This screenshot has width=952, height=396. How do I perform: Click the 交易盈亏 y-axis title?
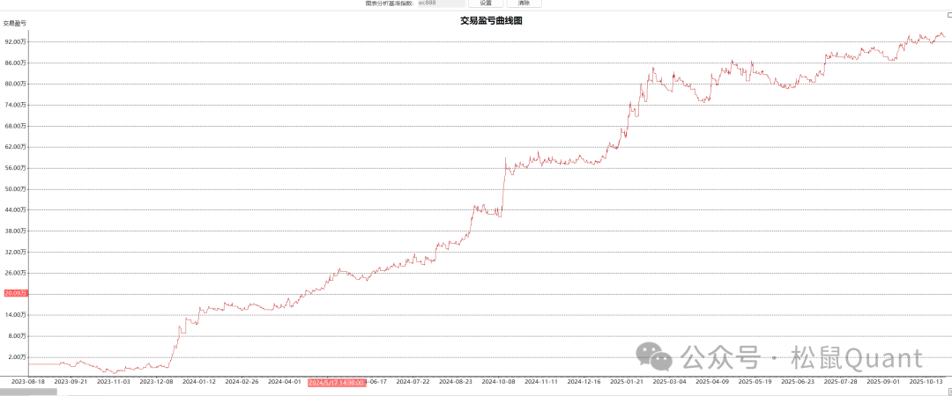(x=15, y=22)
